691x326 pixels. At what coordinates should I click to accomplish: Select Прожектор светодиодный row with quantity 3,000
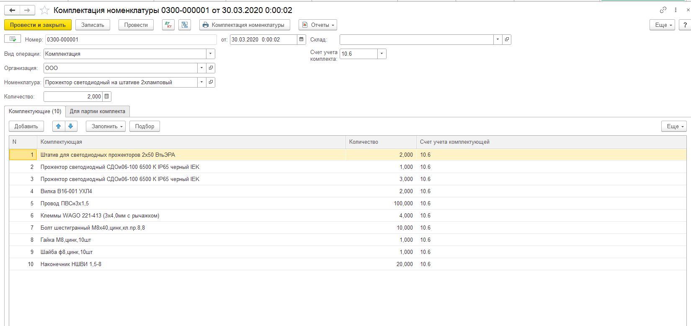click(348, 179)
